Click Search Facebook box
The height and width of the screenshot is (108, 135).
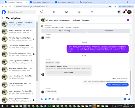(21, 12)
